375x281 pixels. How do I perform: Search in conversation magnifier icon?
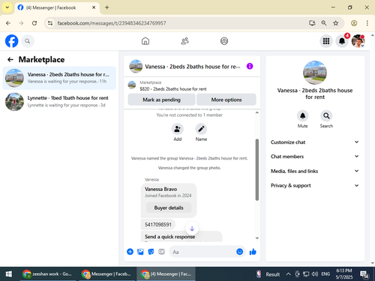pyautogui.click(x=326, y=116)
